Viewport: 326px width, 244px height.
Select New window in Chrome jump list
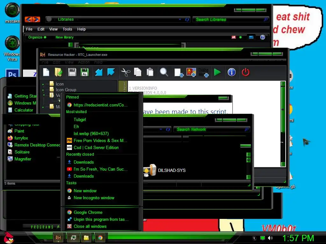102,191
